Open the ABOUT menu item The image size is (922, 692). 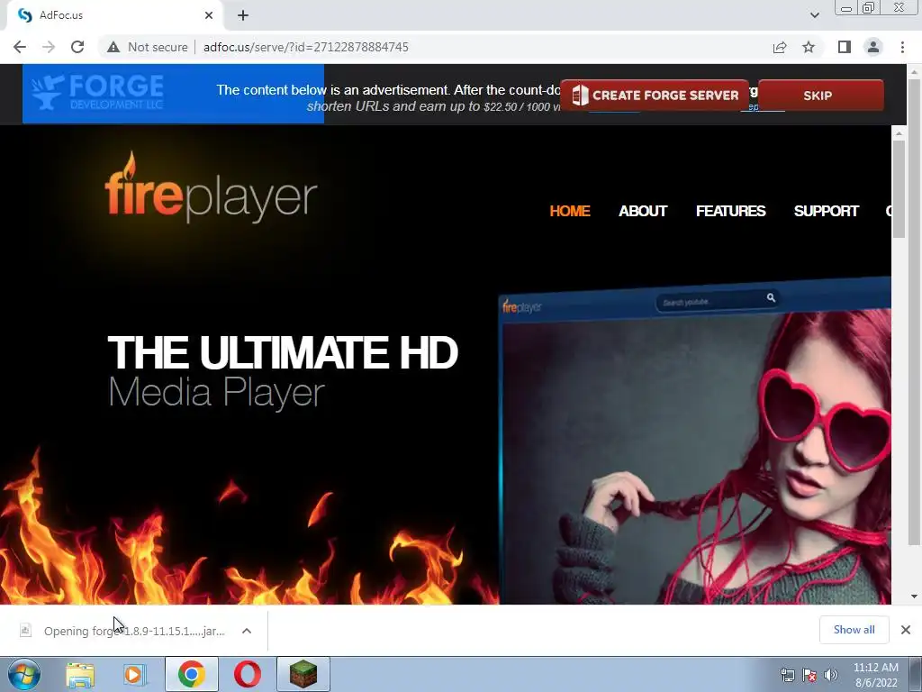643,211
